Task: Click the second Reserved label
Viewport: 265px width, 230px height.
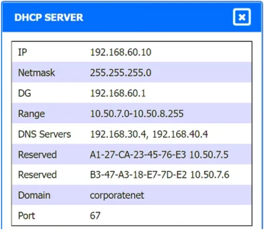Action: click(x=37, y=175)
